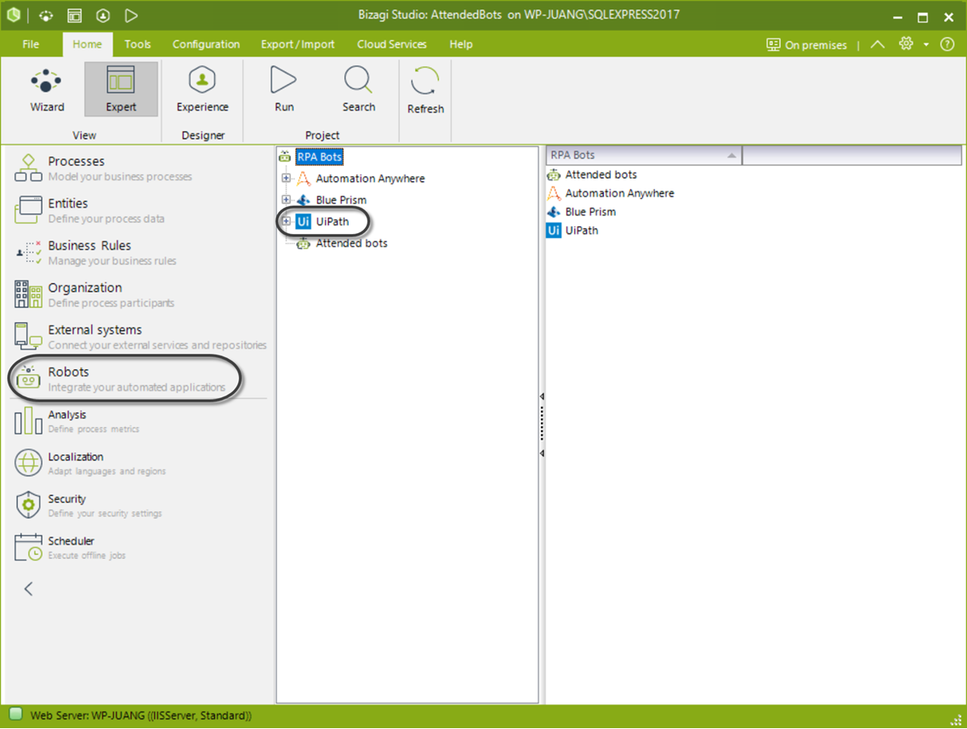Collapse the ribbon with the up chevron

click(878, 44)
